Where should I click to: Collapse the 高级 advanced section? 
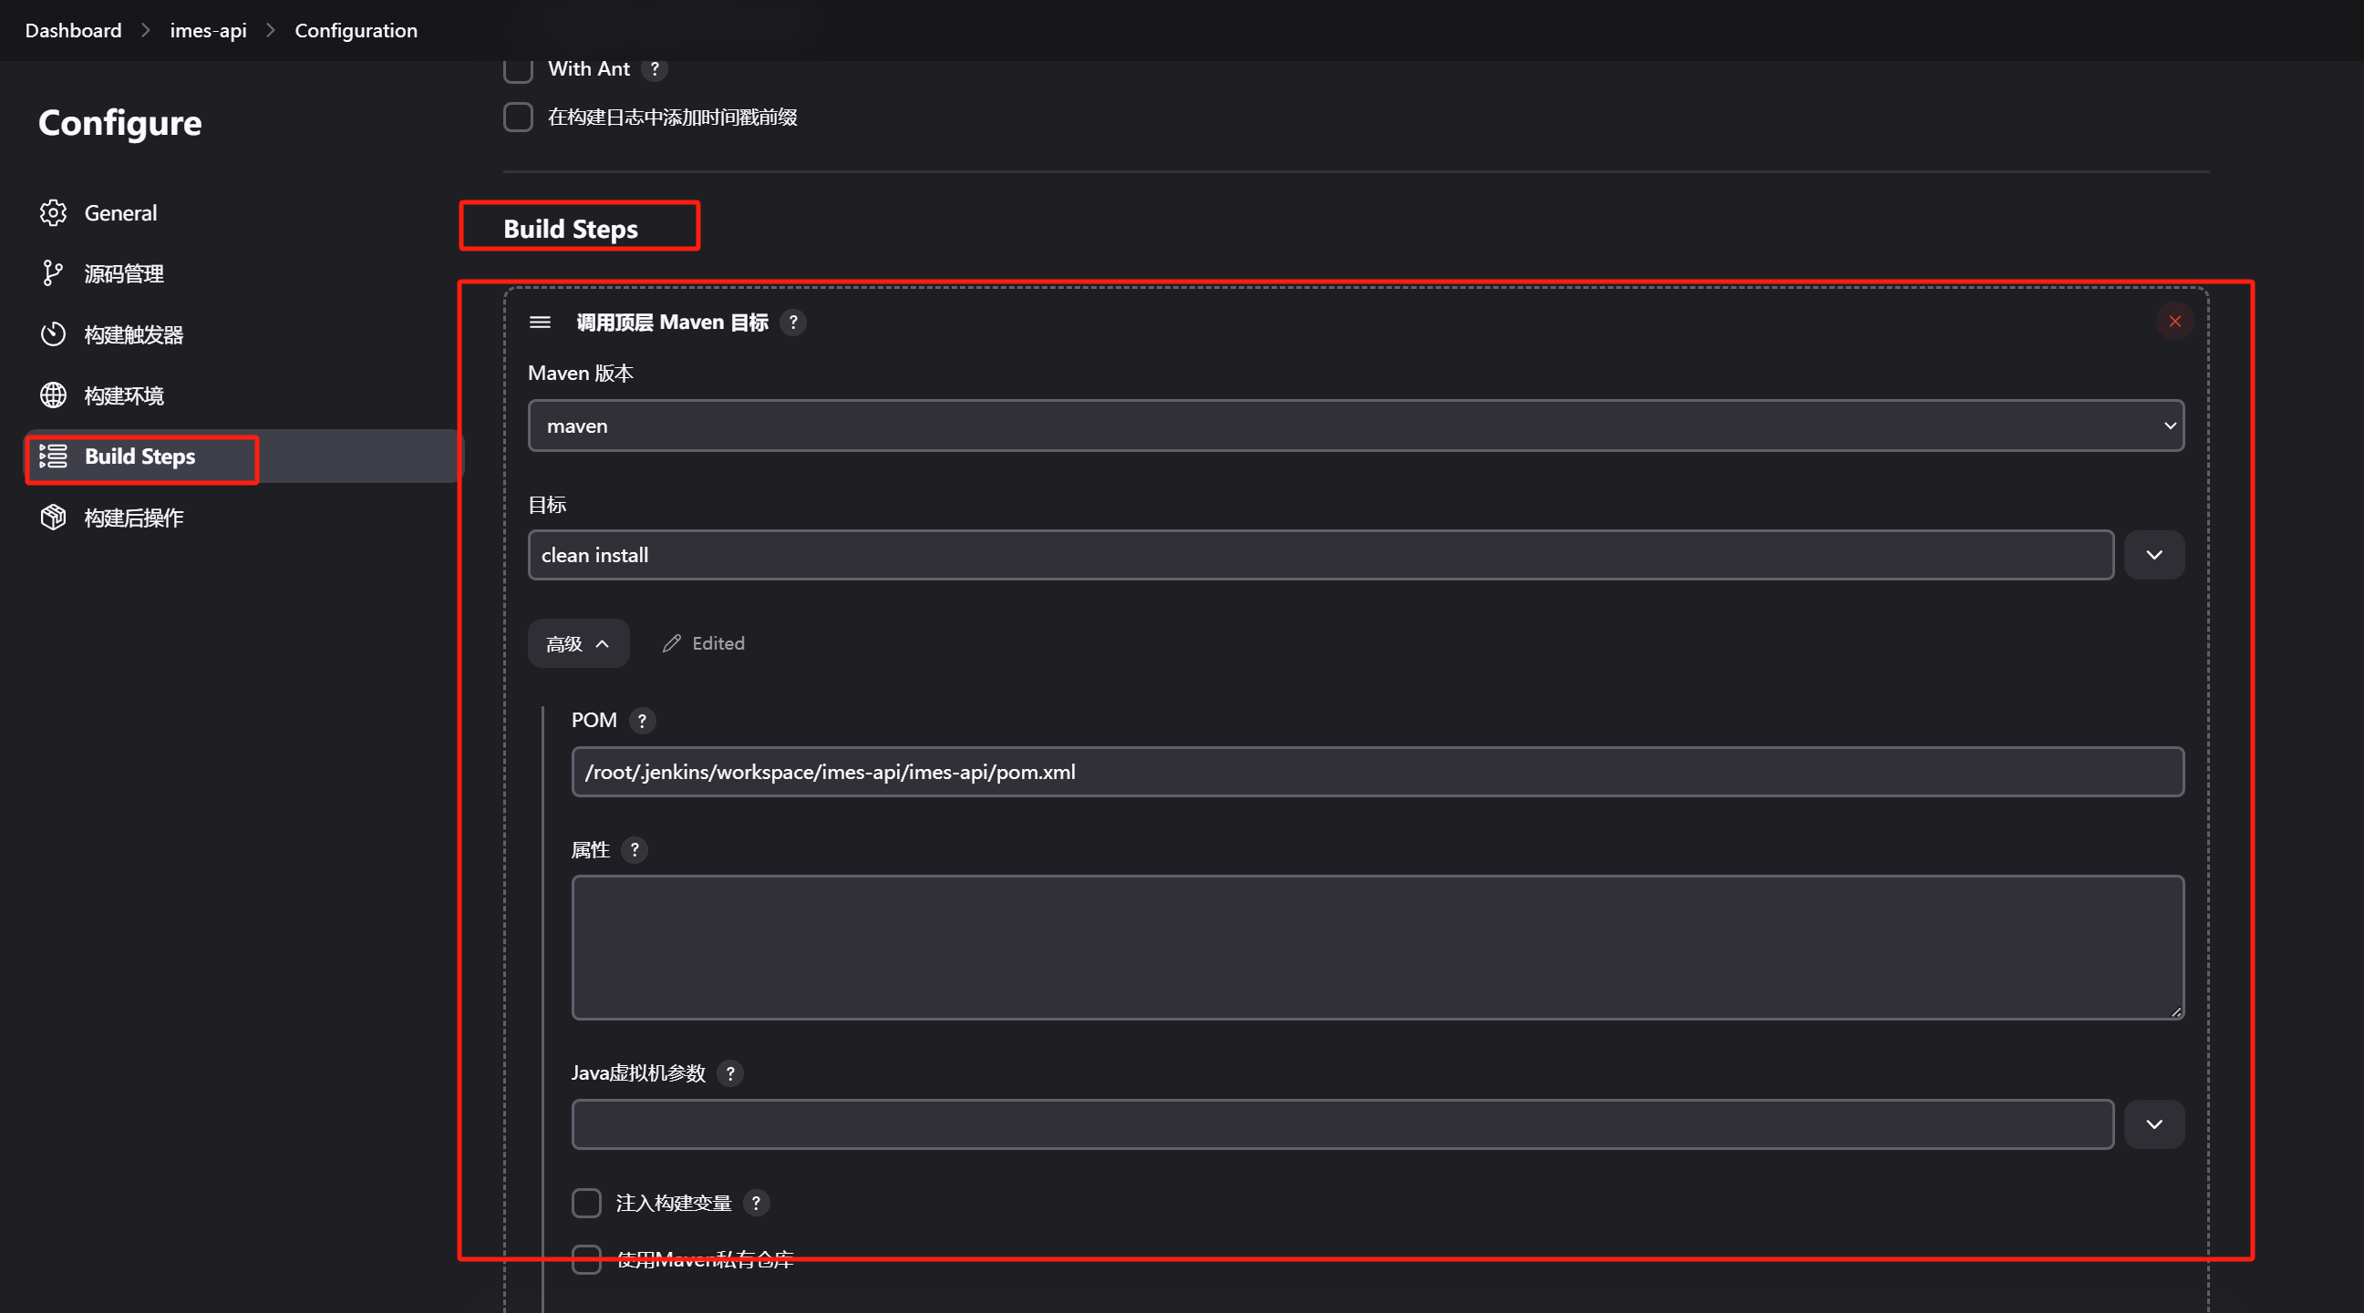[x=578, y=643]
